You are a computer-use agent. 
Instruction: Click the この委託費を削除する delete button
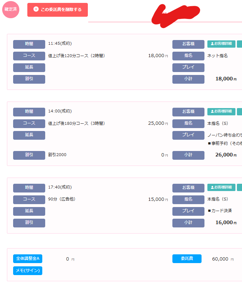(58, 9)
